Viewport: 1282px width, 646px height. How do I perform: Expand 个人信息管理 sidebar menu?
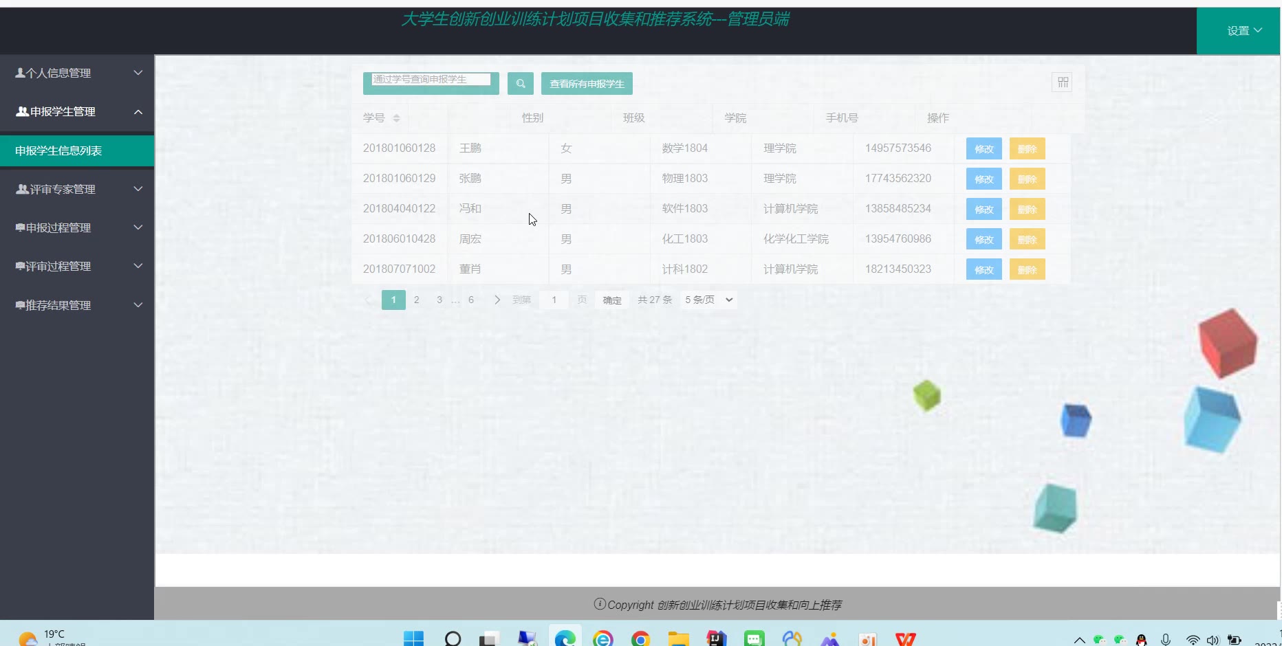tap(77, 73)
